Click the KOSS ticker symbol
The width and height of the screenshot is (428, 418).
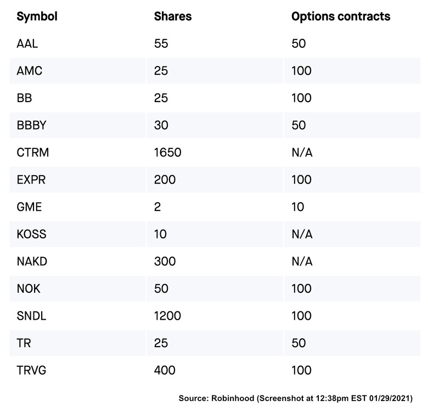31,235
